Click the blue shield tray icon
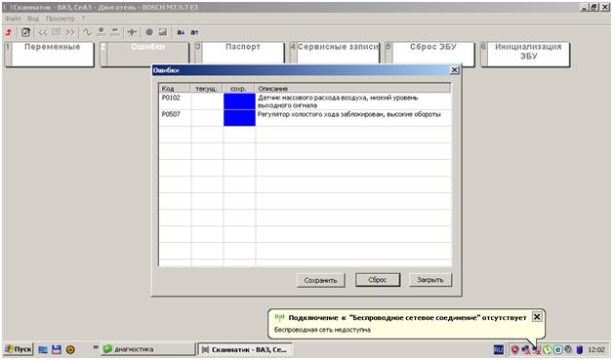 pos(580,350)
